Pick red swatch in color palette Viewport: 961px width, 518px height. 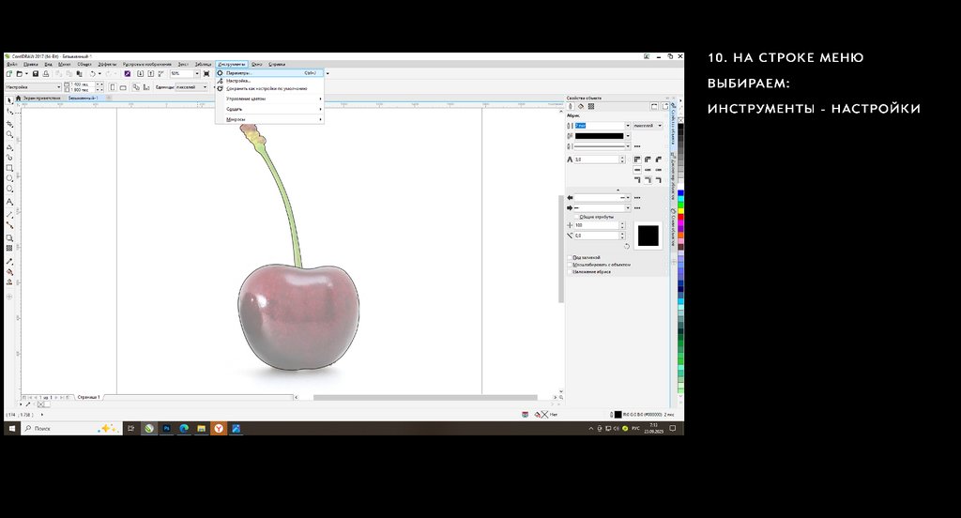coord(681,217)
